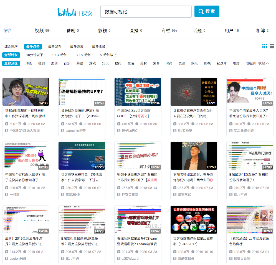The width and height of the screenshot is (276, 265).
Task: Click user icon beside 一可昨
Action: coord(7,194)
